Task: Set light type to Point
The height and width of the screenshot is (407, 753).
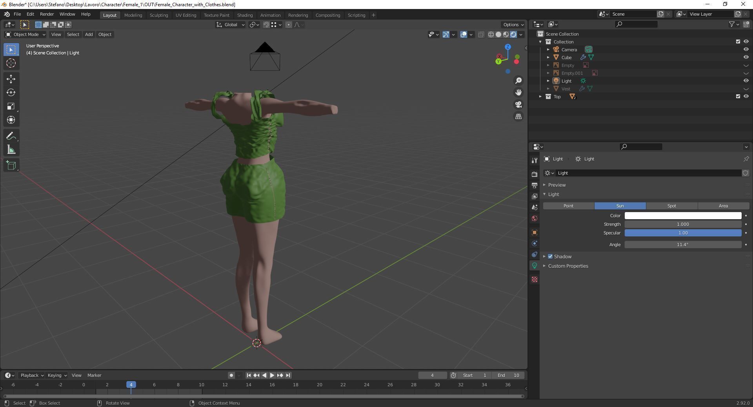Action: point(568,206)
